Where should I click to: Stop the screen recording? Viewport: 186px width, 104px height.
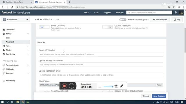tap(65, 86)
